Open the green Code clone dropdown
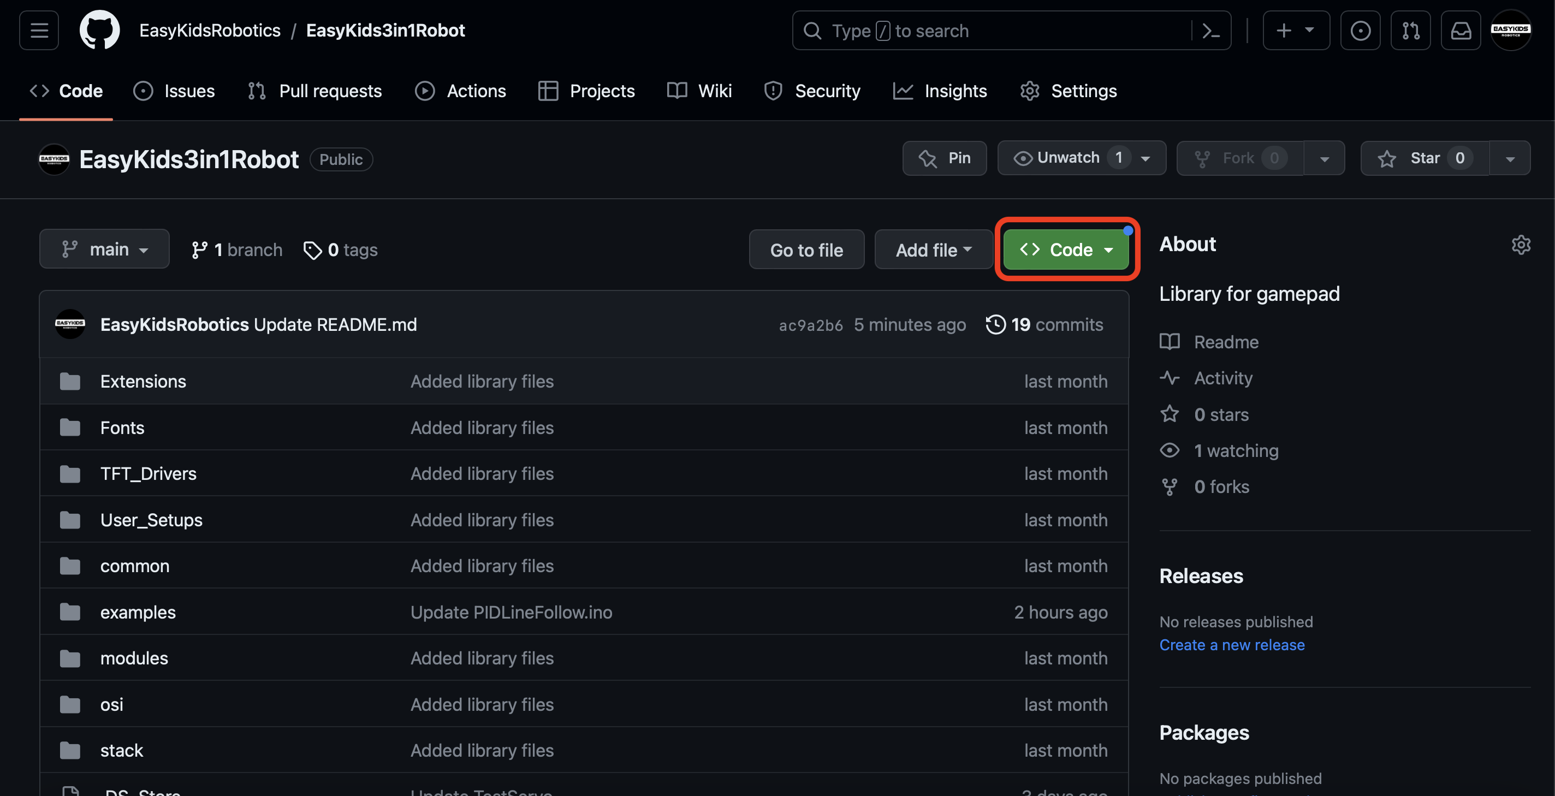The width and height of the screenshot is (1555, 796). [x=1067, y=250]
